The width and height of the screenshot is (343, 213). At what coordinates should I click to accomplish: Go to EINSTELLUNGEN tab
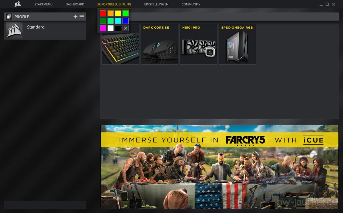tap(156, 4)
